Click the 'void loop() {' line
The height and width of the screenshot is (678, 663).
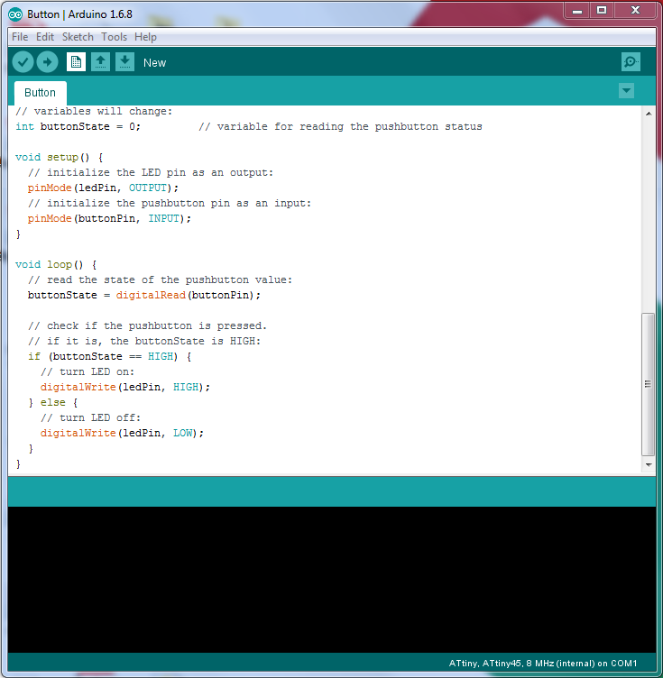(x=56, y=265)
